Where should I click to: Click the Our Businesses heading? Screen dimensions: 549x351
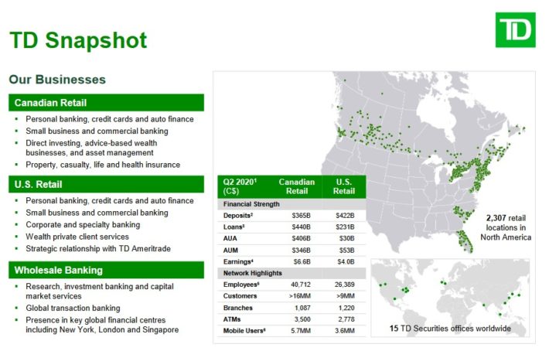point(57,80)
